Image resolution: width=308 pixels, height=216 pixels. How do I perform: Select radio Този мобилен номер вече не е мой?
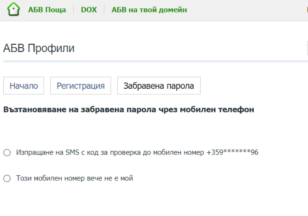(x=7, y=178)
